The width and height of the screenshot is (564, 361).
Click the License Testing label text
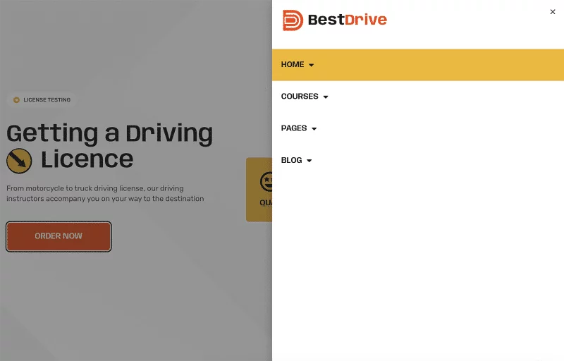[x=47, y=100]
